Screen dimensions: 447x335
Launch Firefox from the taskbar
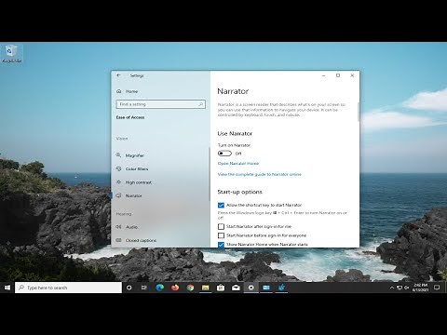pyautogui.click(x=175, y=288)
